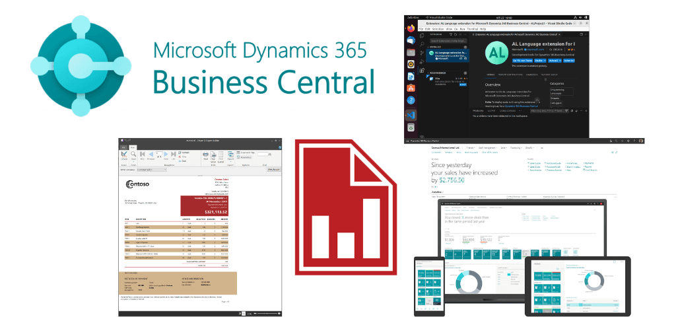
Task: Select the Extensions view icon in VS Code
Action: [422, 70]
